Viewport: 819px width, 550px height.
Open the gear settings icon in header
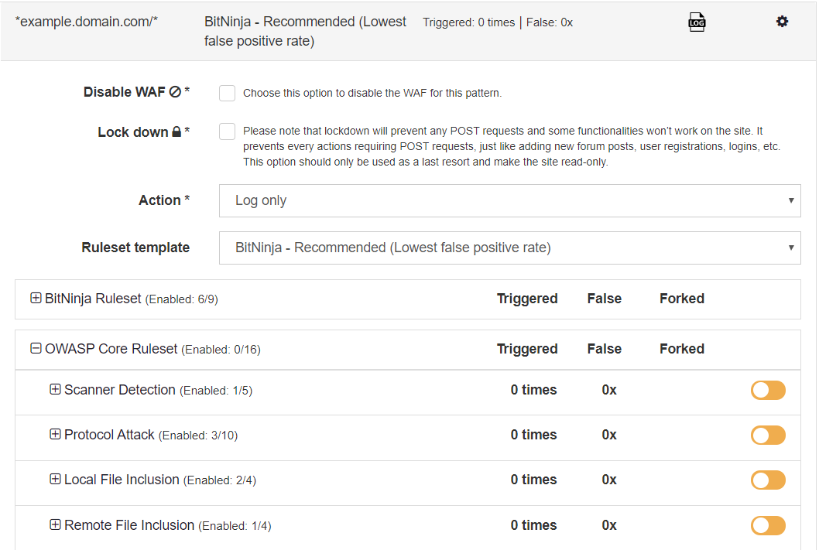(782, 22)
